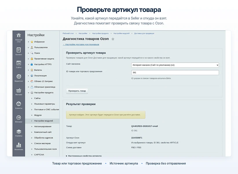Click the Локализация globe icon
The height and width of the screenshot is (174, 238).
coord(32,75)
